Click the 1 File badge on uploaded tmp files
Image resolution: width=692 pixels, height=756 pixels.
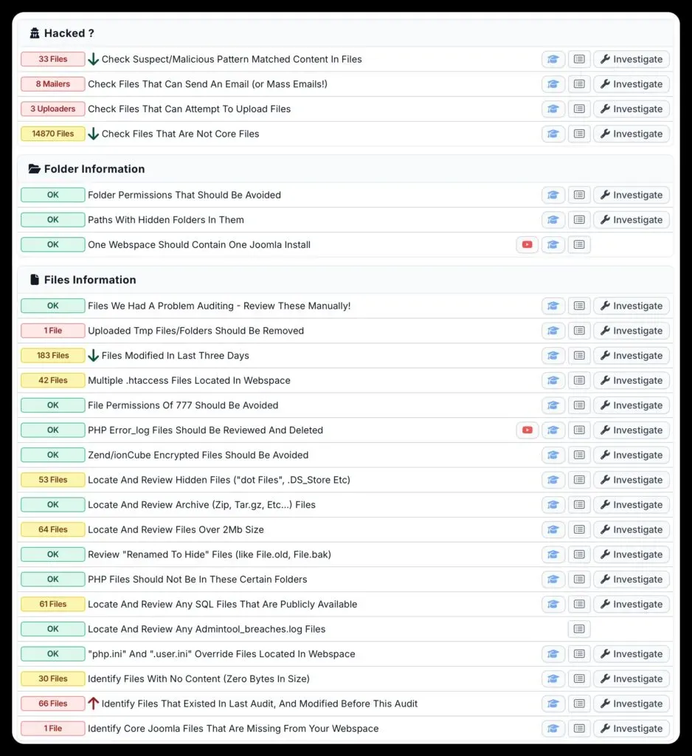click(52, 330)
